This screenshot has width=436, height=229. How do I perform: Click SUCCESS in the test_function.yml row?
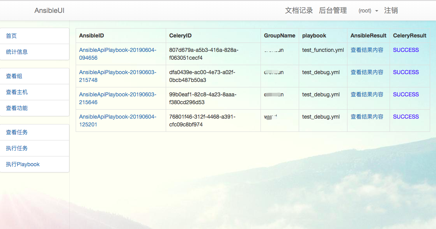406,50
